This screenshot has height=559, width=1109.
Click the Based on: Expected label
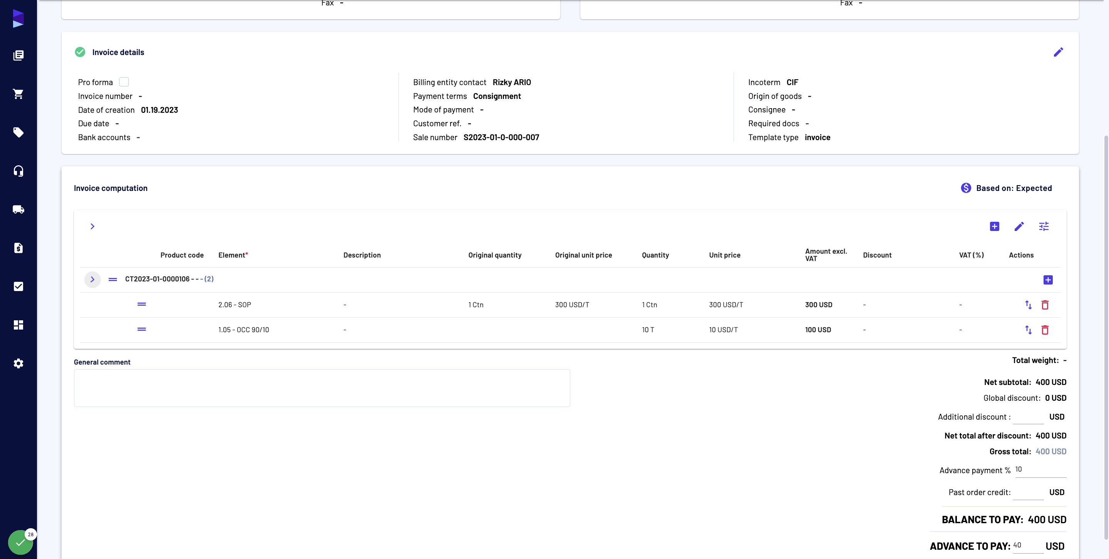[1014, 188]
